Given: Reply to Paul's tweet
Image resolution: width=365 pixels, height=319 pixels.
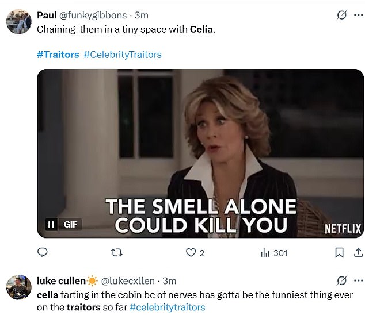Looking at the screenshot, I should 42,252.
